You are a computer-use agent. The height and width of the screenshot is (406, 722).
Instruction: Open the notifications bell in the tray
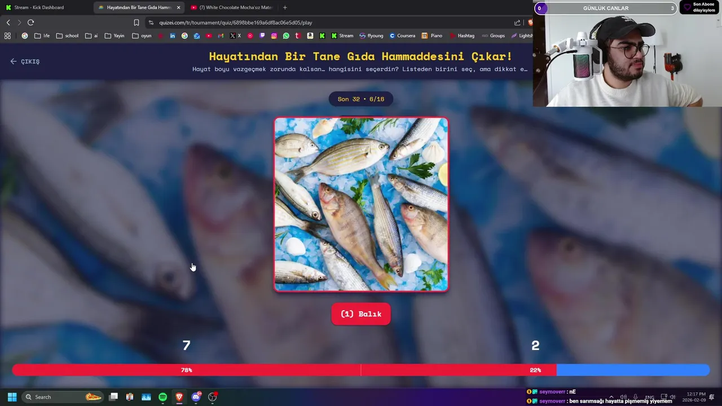[712, 397]
